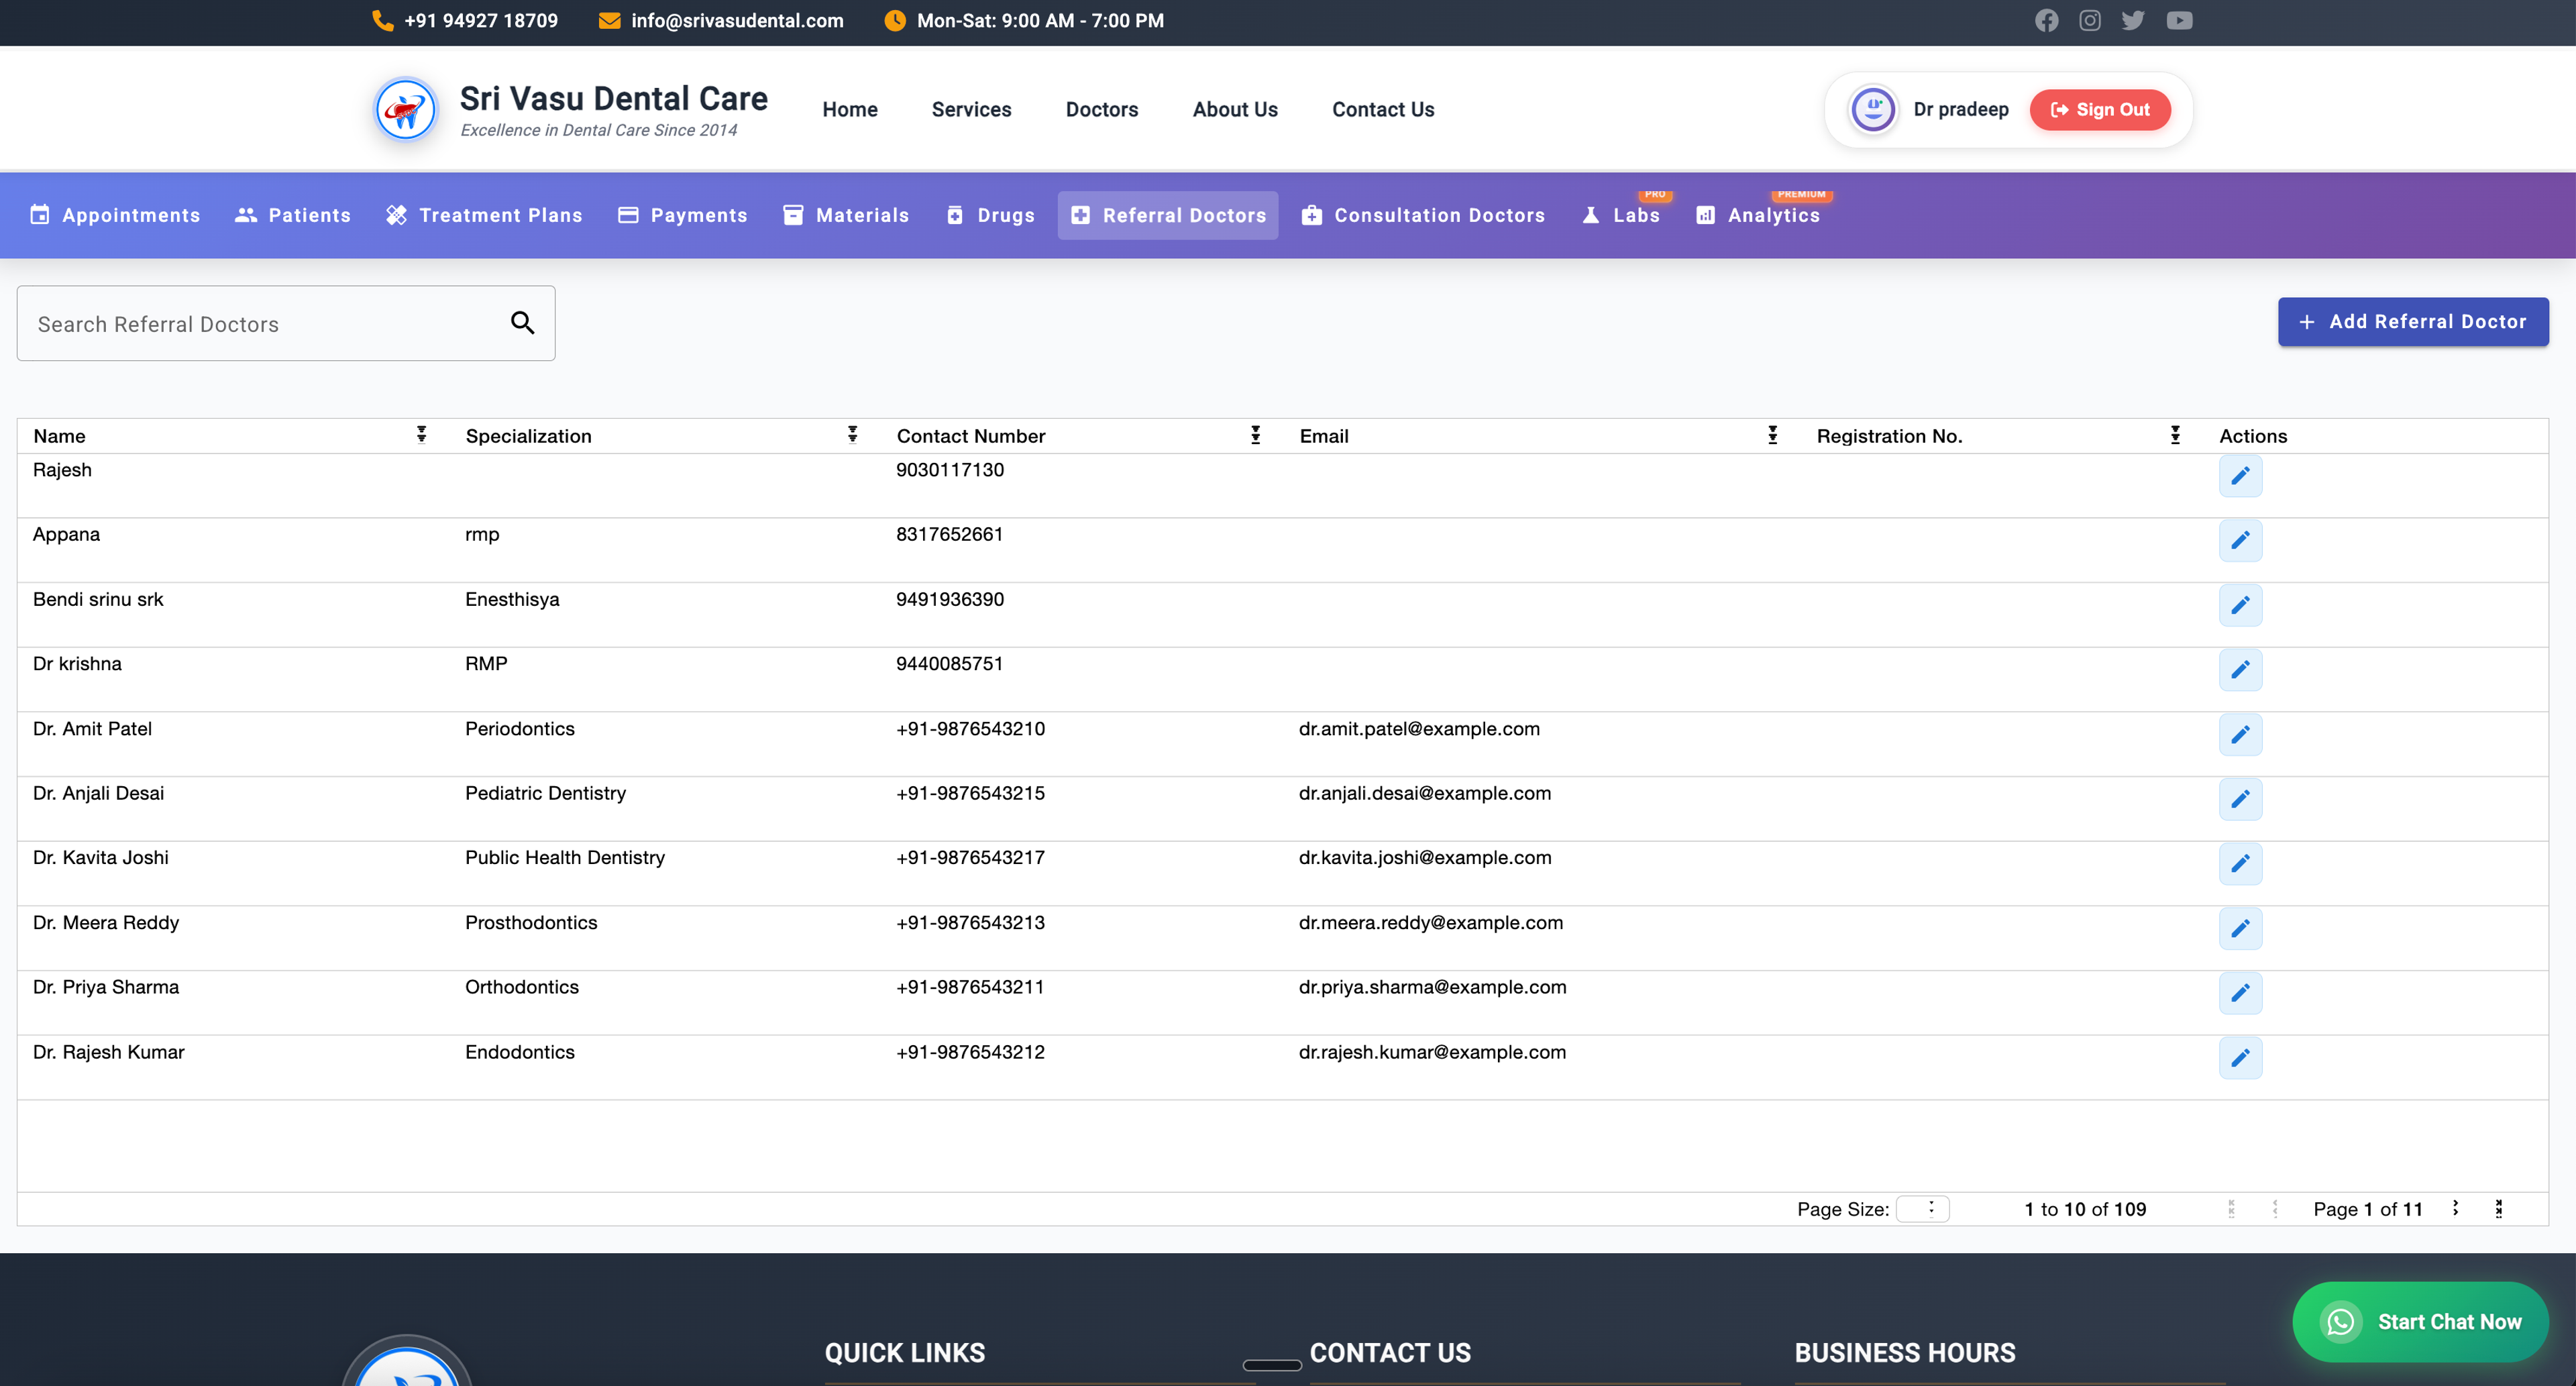Open the Instagram social icon
The image size is (2576, 1386).
(x=2089, y=21)
